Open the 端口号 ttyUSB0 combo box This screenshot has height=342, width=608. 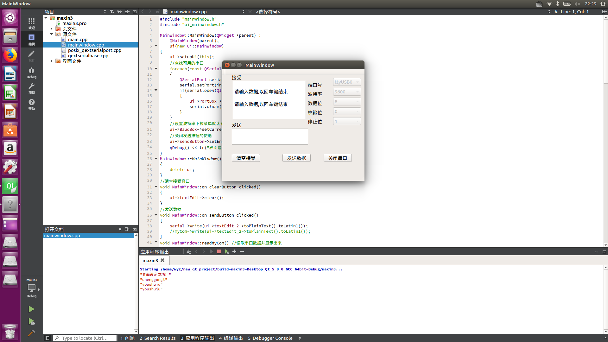[x=347, y=82]
